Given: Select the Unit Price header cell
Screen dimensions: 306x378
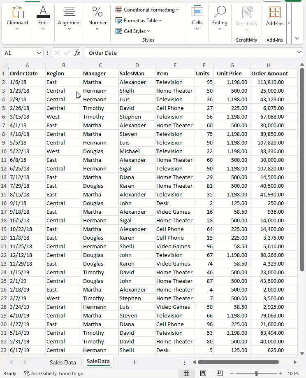Looking at the screenshot, I should coord(232,74).
